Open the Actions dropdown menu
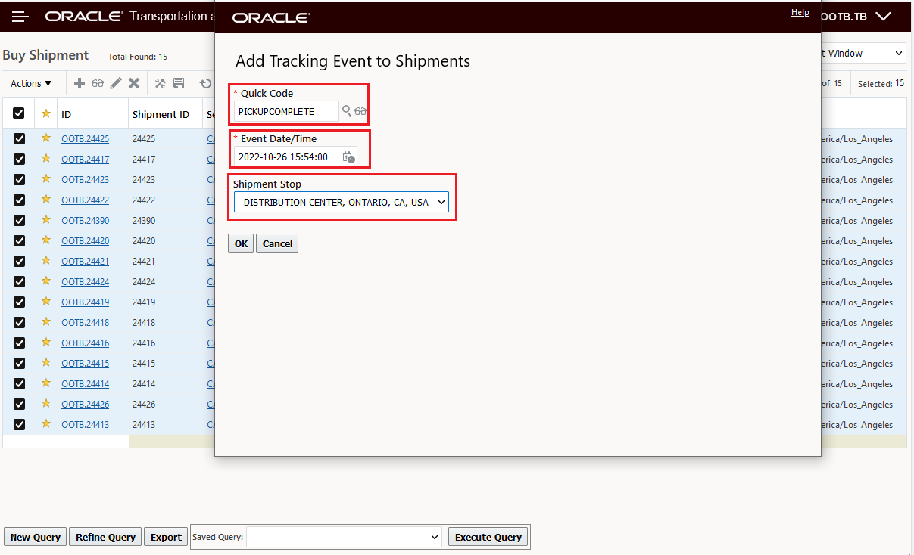 (x=31, y=83)
